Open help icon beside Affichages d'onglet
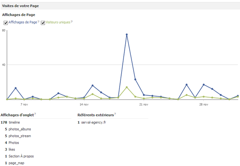Image resolution: width=240 pixels, height=166 pixels. click(35, 114)
